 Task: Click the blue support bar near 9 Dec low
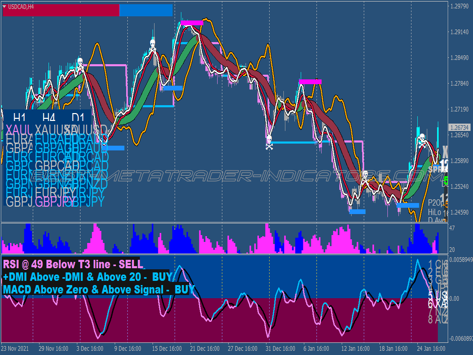click(x=113, y=148)
